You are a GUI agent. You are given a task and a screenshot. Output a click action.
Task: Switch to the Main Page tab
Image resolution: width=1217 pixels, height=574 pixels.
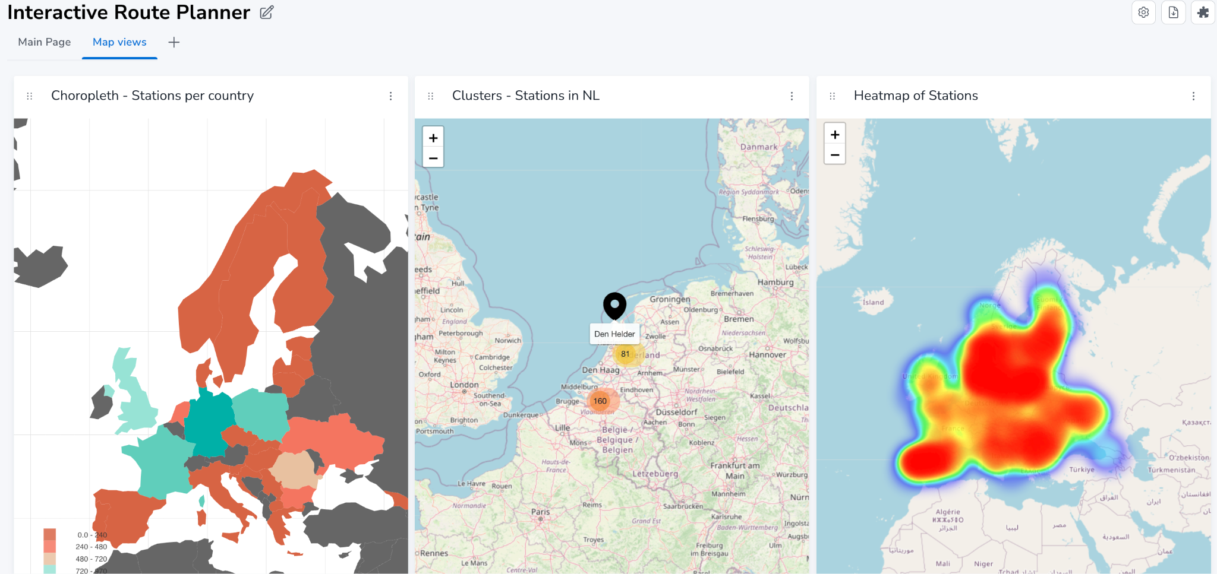pos(45,42)
